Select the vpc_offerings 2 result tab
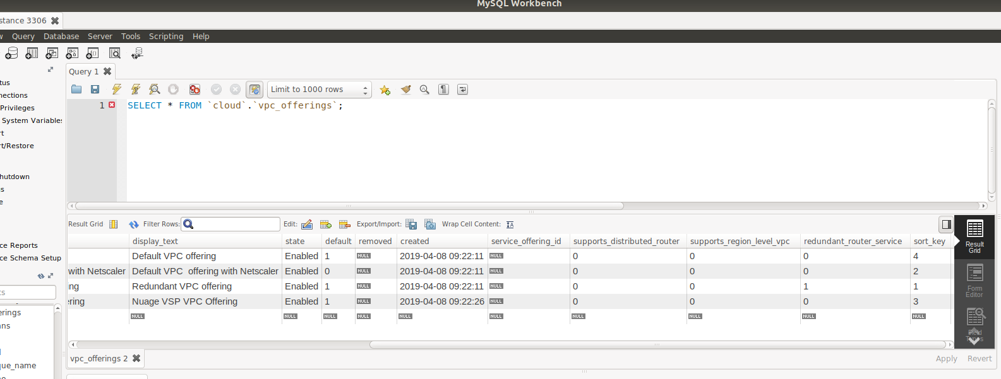1001x379 pixels. click(x=99, y=359)
